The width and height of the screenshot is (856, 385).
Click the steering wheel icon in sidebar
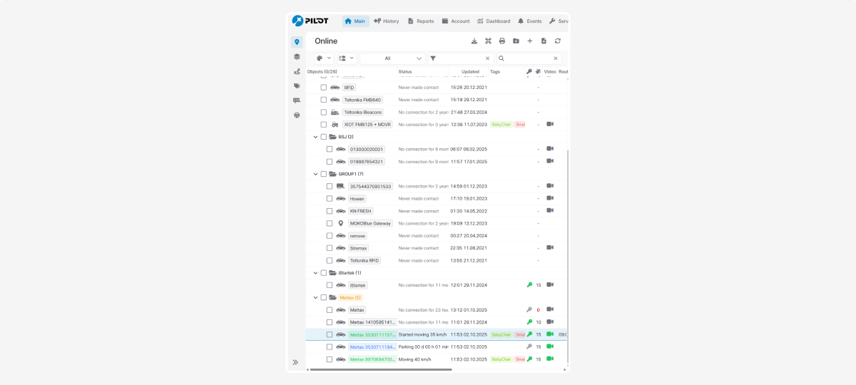pos(297,115)
